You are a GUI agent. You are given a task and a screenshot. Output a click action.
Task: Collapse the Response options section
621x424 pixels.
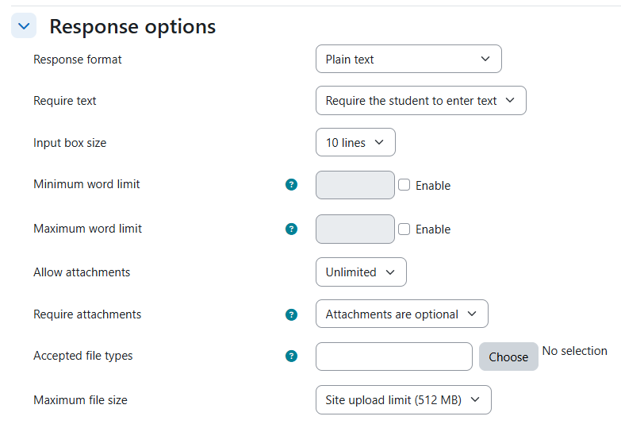[x=24, y=25]
